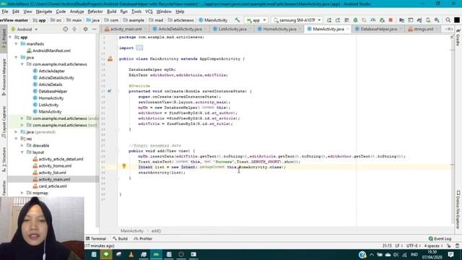The image size is (462, 260).
Task: Collapse the layout folder
Action: [x=22, y=152]
